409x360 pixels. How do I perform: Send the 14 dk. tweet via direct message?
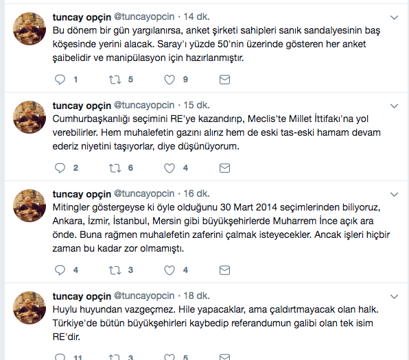224,80
